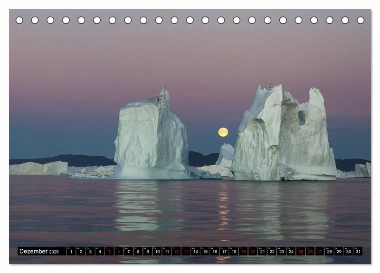The width and height of the screenshot is (380, 273).
Task: Select day 4 in calendar strip
Action: [100, 251]
